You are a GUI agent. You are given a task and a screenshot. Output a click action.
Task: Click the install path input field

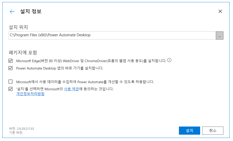pos(112,36)
